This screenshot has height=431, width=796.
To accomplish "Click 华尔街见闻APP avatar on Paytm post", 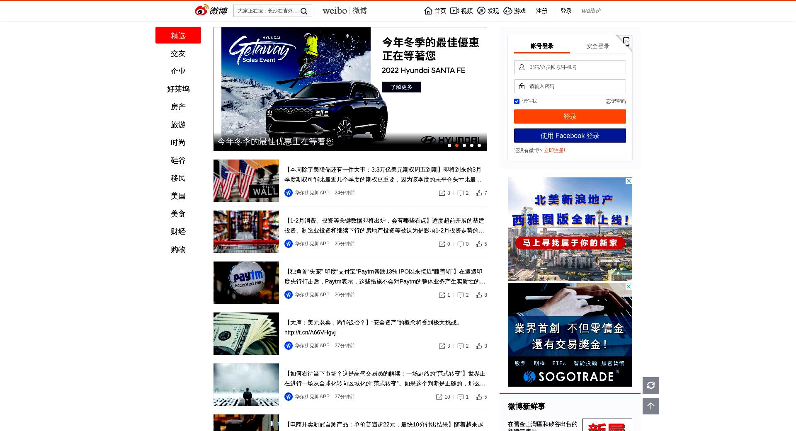I will coord(289,295).
